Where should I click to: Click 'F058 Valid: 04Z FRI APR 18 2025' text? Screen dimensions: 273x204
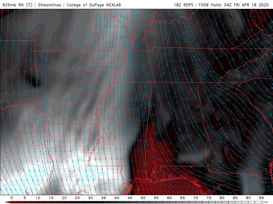point(234,5)
